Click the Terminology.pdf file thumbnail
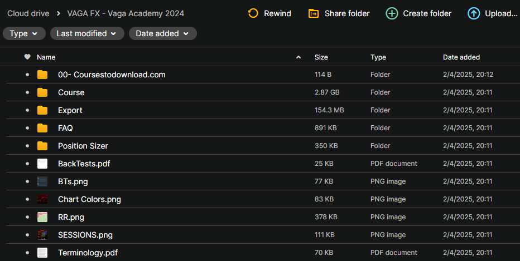This screenshot has width=520, height=261. pos(42,253)
